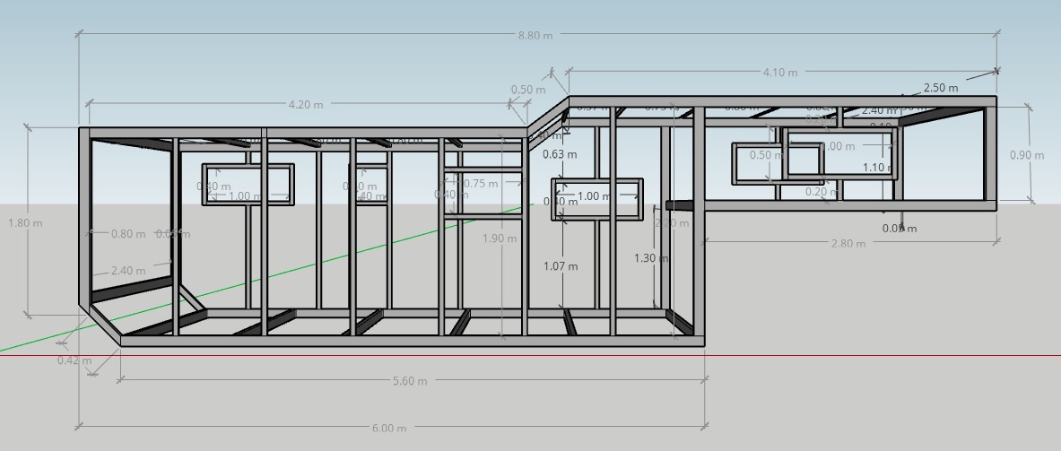Click the 0.63 m dimension label

coord(561,154)
